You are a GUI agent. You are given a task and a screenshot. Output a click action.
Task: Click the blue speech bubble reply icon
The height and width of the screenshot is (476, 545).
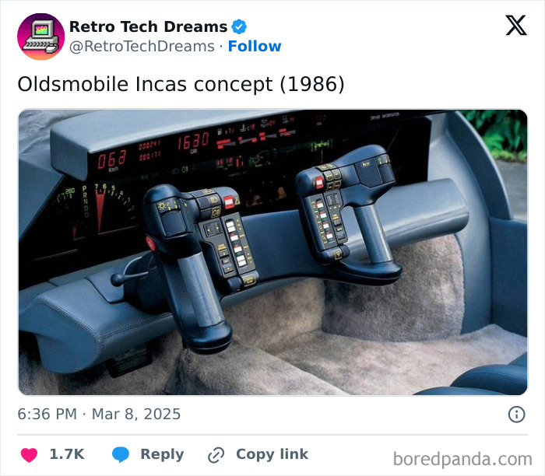(121, 454)
